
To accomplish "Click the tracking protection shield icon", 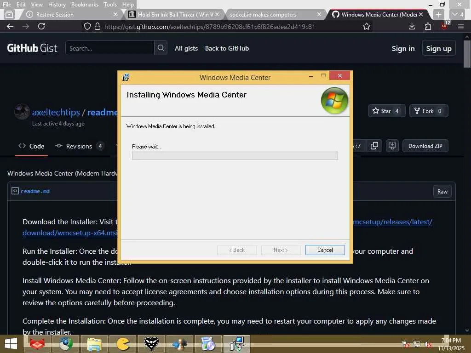I will (x=87, y=26).
